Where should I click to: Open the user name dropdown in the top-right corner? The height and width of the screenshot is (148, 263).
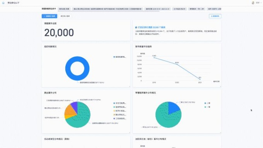point(257,2)
